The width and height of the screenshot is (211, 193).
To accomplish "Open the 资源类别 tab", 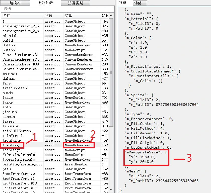I will (75, 3).
